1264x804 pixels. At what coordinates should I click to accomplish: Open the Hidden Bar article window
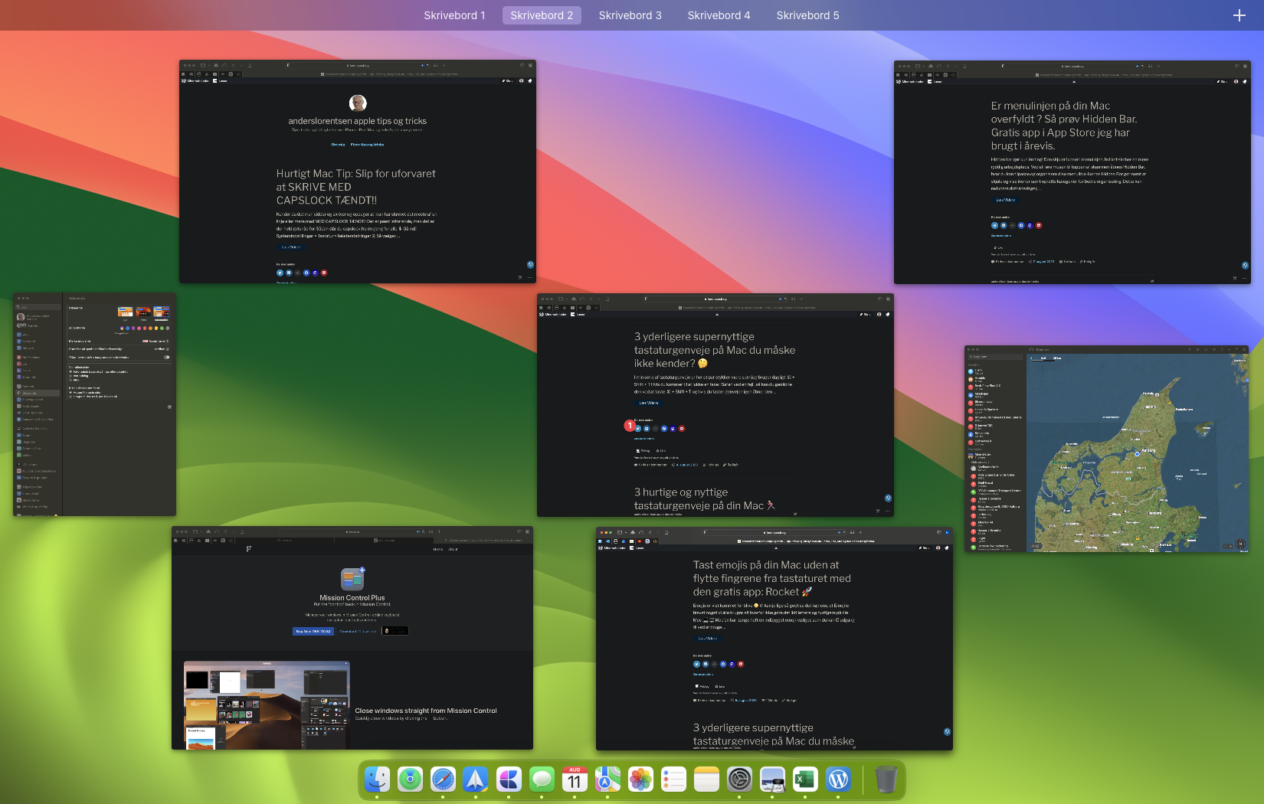(x=1072, y=172)
